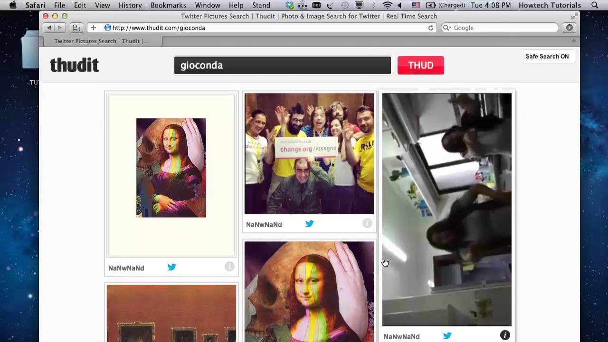Click the red THUD search button
Viewport: 608px width, 342px height.
coord(420,66)
